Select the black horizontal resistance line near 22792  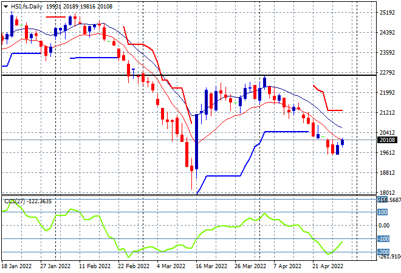pos(189,75)
